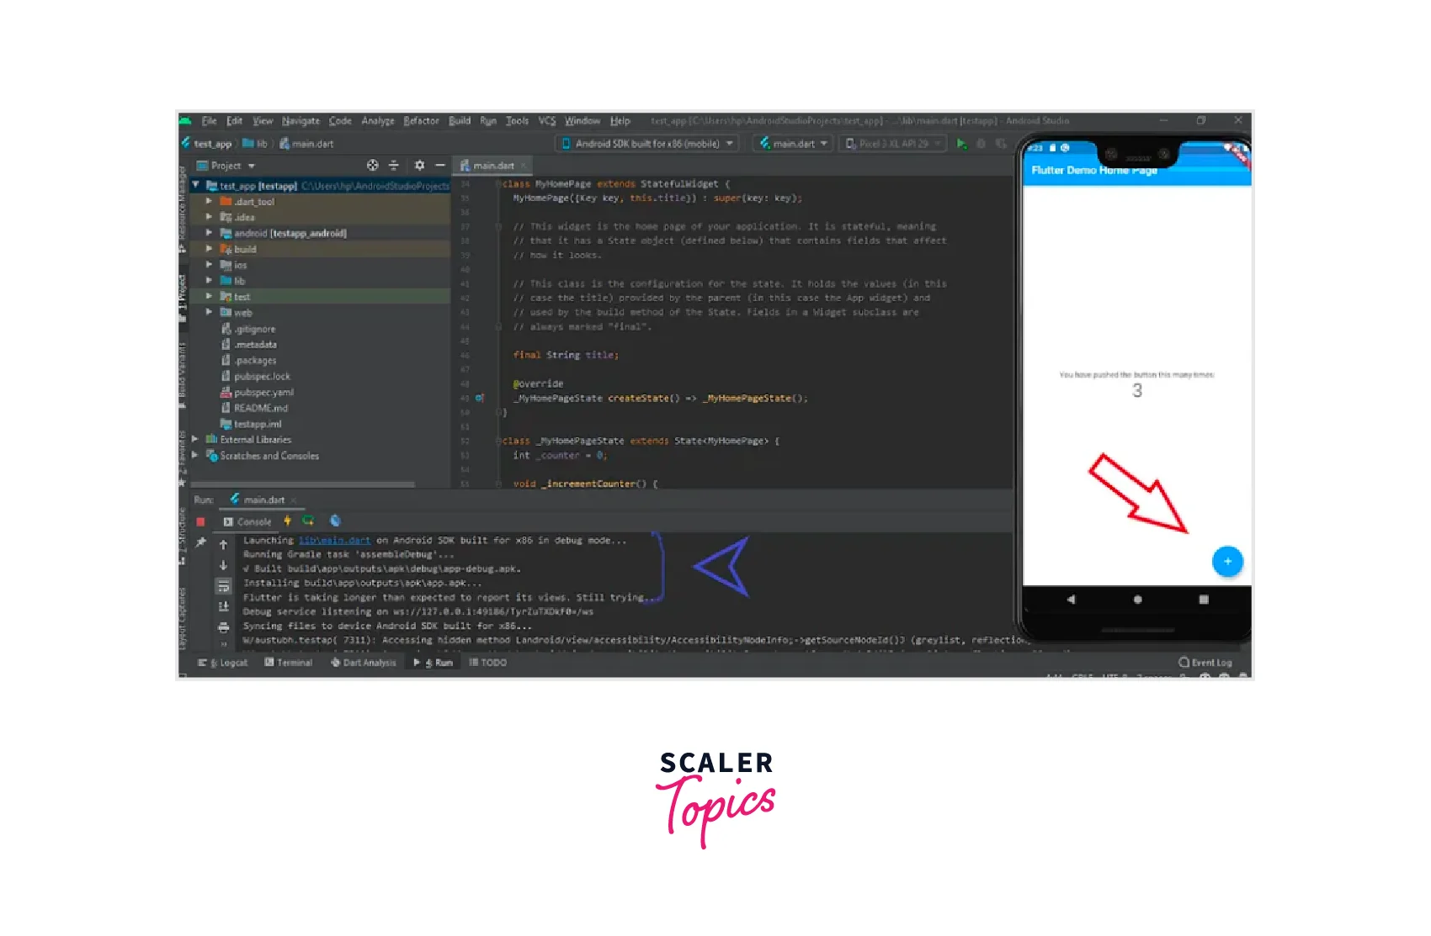Toggle soft-wrap in the console sidebar

point(223,586)
